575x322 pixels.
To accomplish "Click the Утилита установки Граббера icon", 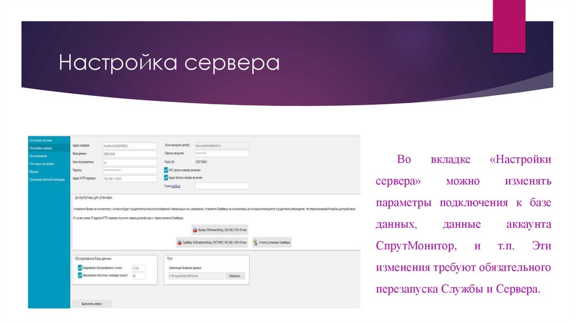I will tap(255, 242).
